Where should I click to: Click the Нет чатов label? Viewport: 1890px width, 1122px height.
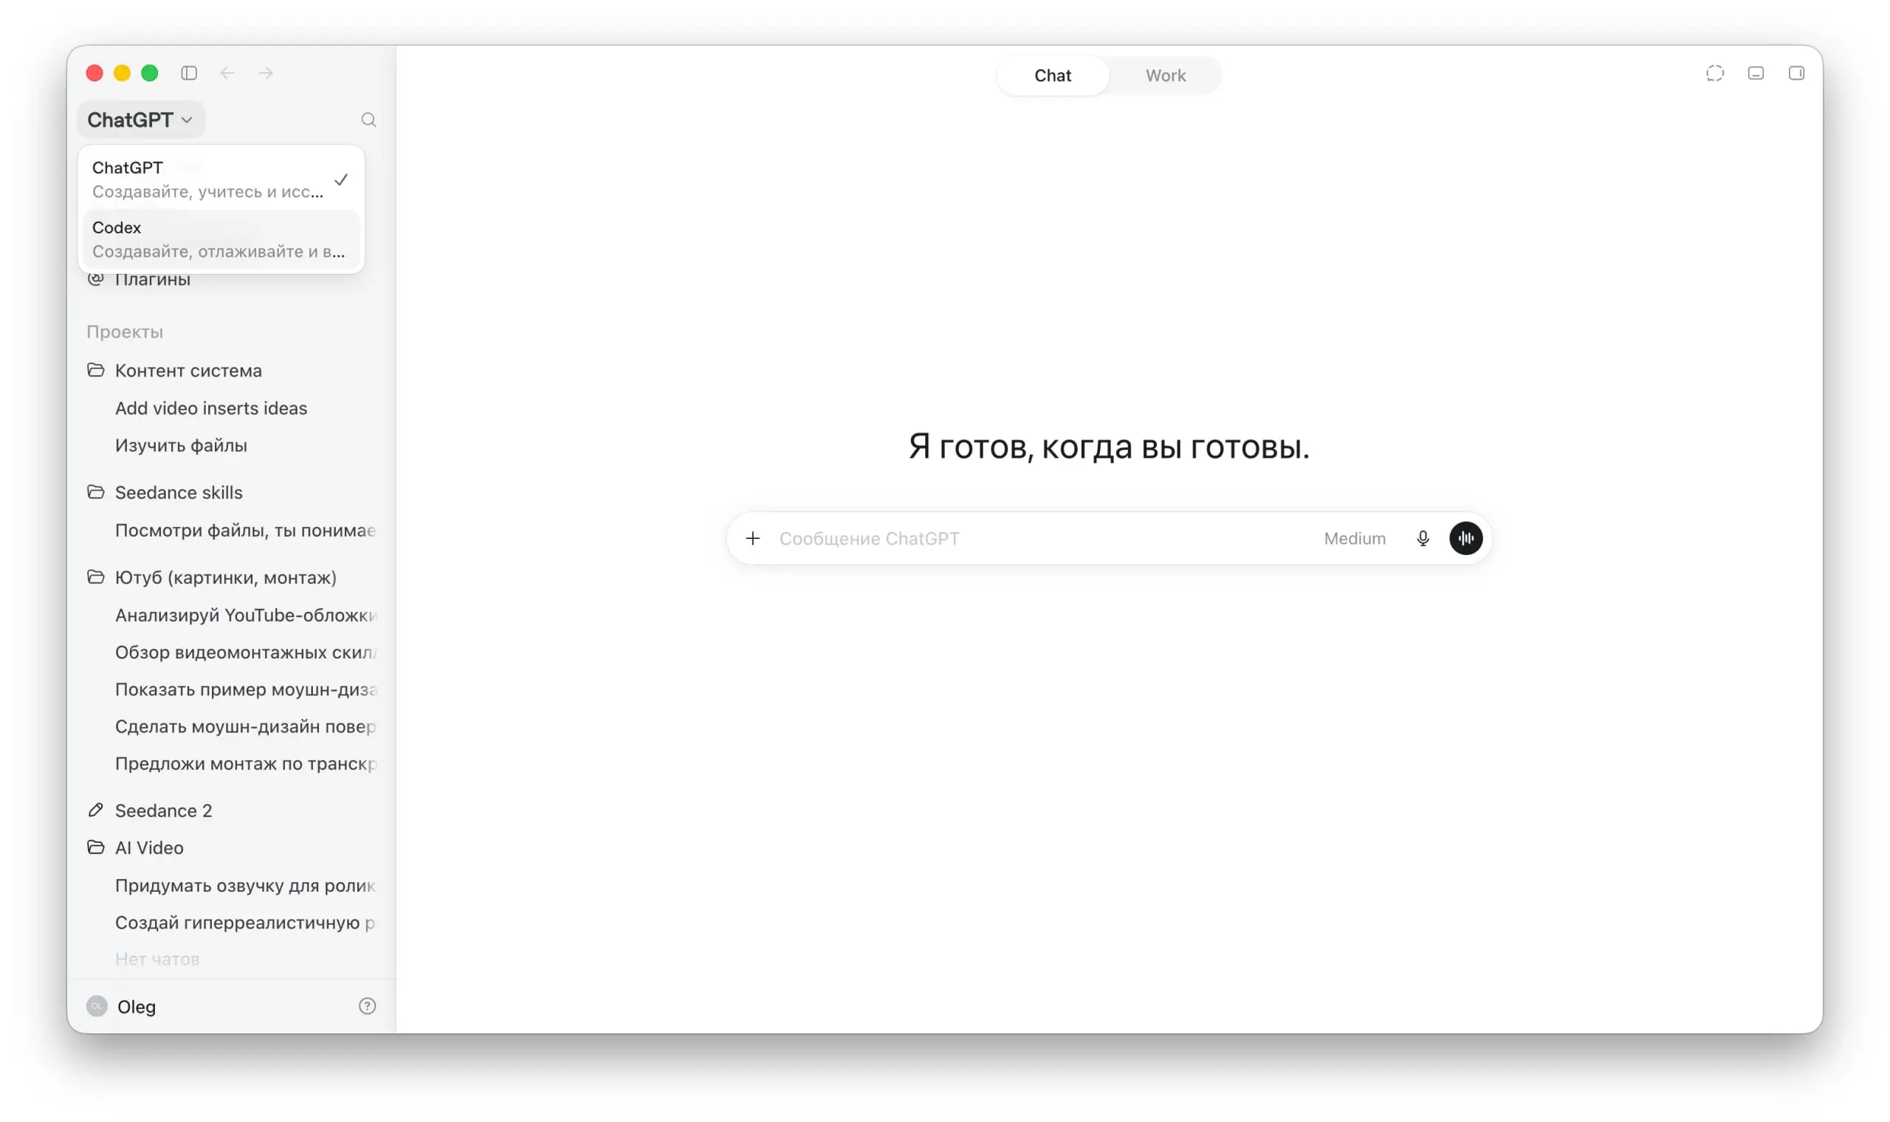(x=157, y=959)
